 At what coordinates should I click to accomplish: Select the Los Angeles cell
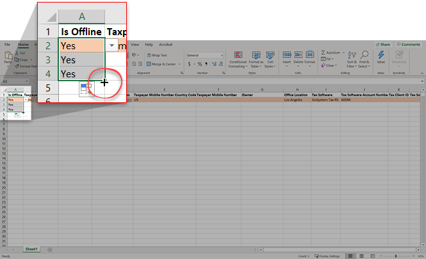click(x=297, y=100)
